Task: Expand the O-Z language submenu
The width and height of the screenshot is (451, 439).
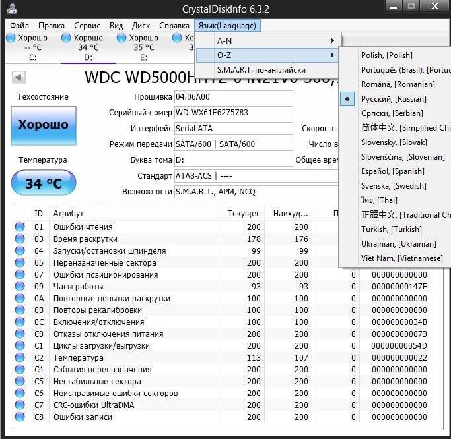Action: click(x=267, y=55)
